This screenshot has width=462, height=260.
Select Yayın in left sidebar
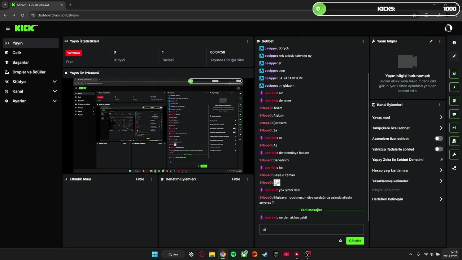(30, 43)
